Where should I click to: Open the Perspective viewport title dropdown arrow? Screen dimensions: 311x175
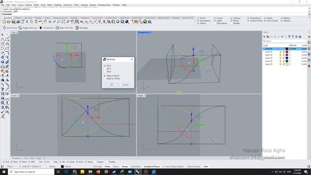pos(151,33)
